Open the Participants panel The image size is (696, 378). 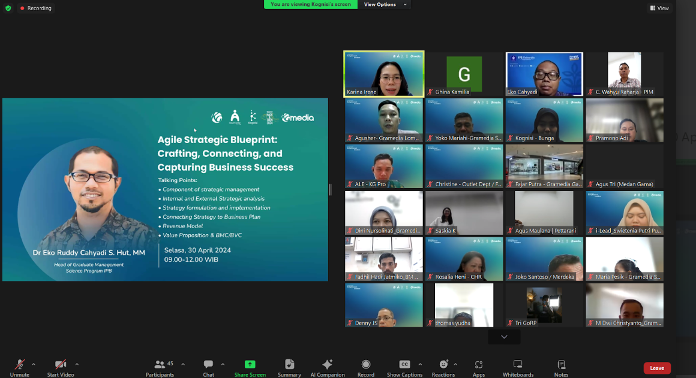pos(160,368)
